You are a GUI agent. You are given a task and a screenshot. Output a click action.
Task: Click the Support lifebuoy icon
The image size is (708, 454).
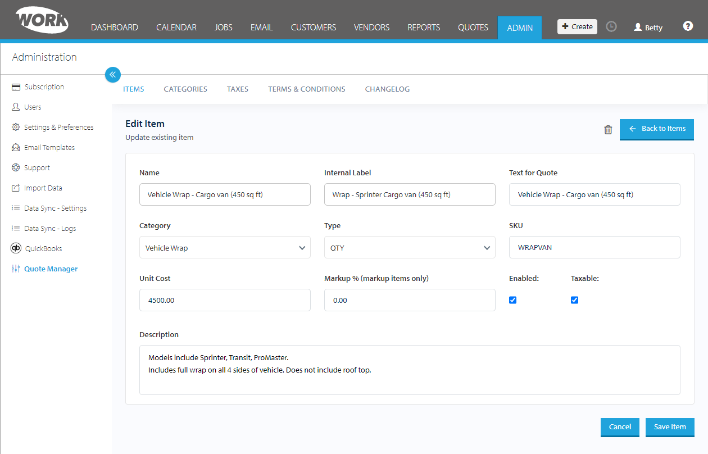tap(16, 168)
